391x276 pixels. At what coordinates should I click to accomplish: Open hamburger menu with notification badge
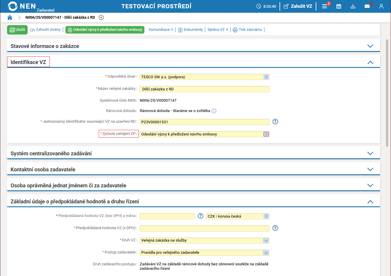coord(325,6)
